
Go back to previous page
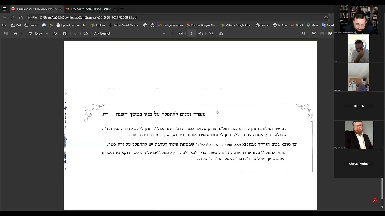pyautogui.click(x=5, y=17)
